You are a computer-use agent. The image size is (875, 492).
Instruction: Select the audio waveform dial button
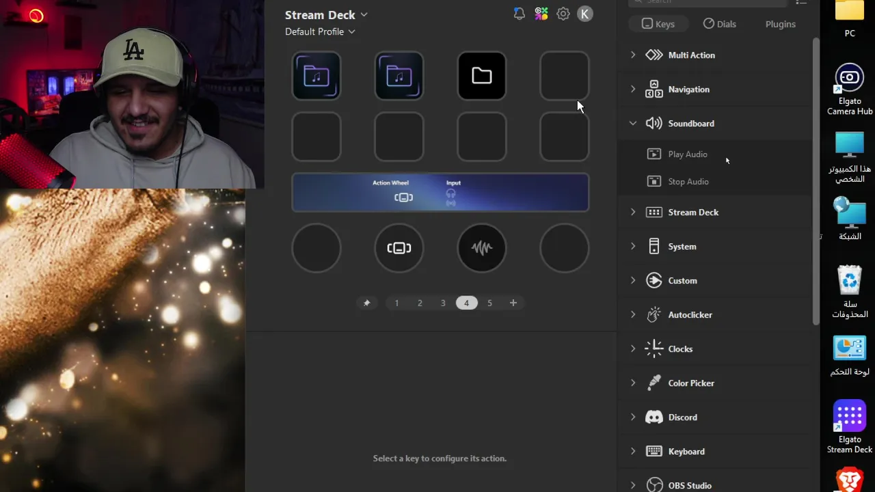point(482,248)
